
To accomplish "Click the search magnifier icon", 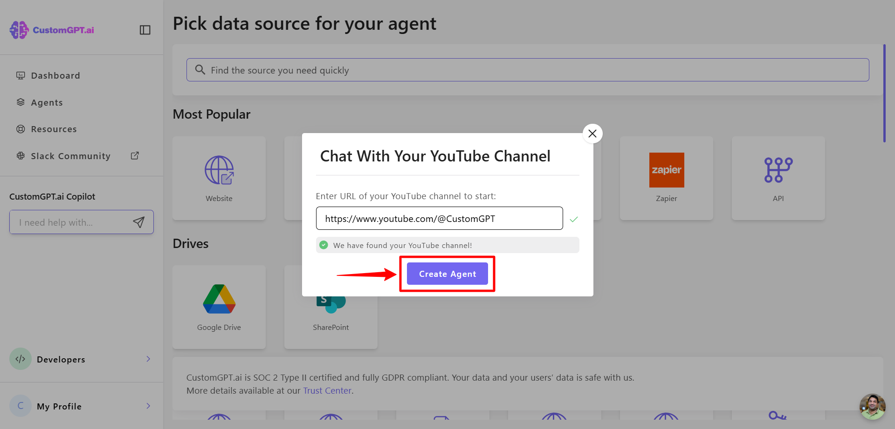I will (x=200, y=70).
